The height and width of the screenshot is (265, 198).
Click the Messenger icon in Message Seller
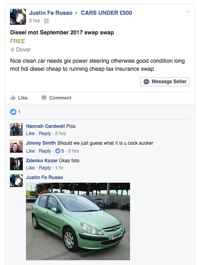(146, 82)
